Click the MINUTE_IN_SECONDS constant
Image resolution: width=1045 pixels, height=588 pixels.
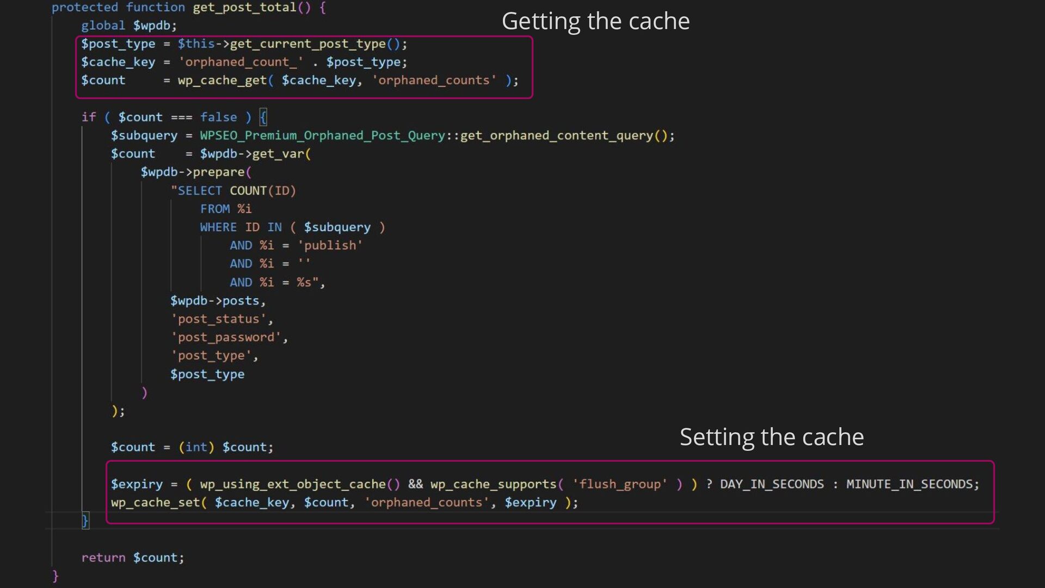pos(909,484)
